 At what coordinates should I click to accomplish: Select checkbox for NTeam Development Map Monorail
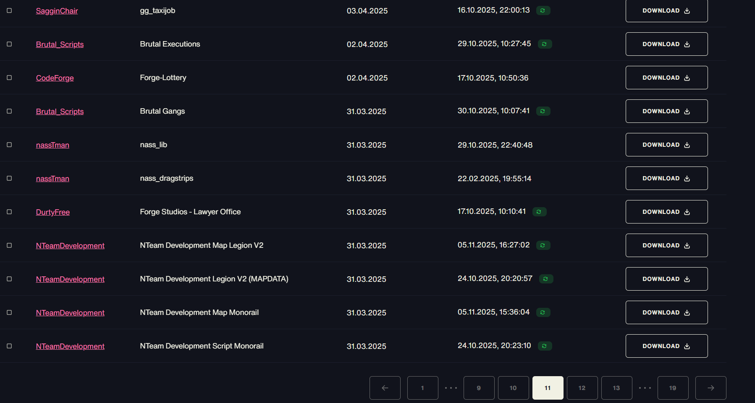[x=9, y=312]
